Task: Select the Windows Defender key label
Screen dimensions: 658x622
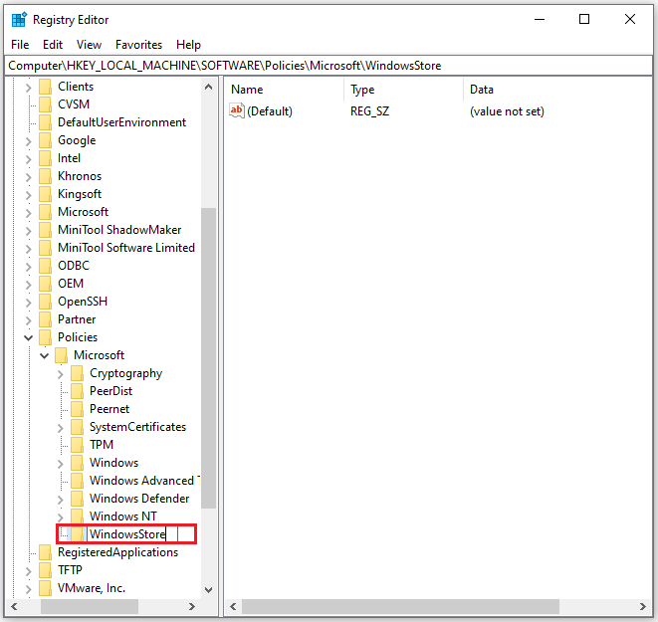Action: click(139, 499)
